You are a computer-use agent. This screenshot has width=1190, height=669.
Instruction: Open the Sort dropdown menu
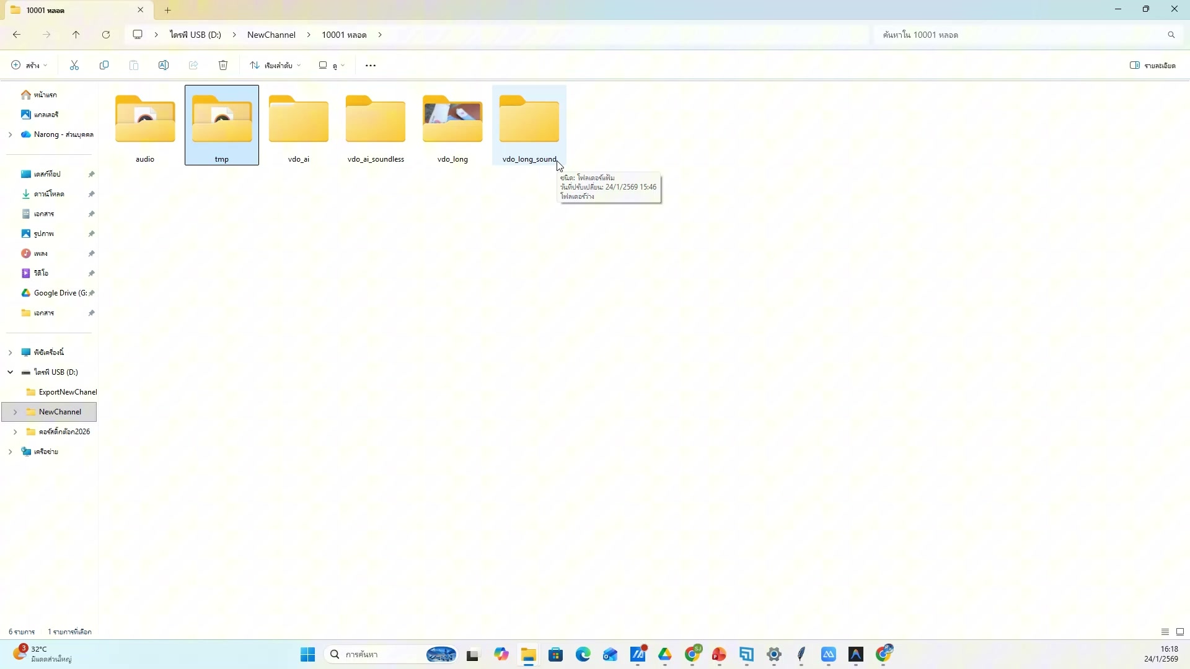click(275, 65)
